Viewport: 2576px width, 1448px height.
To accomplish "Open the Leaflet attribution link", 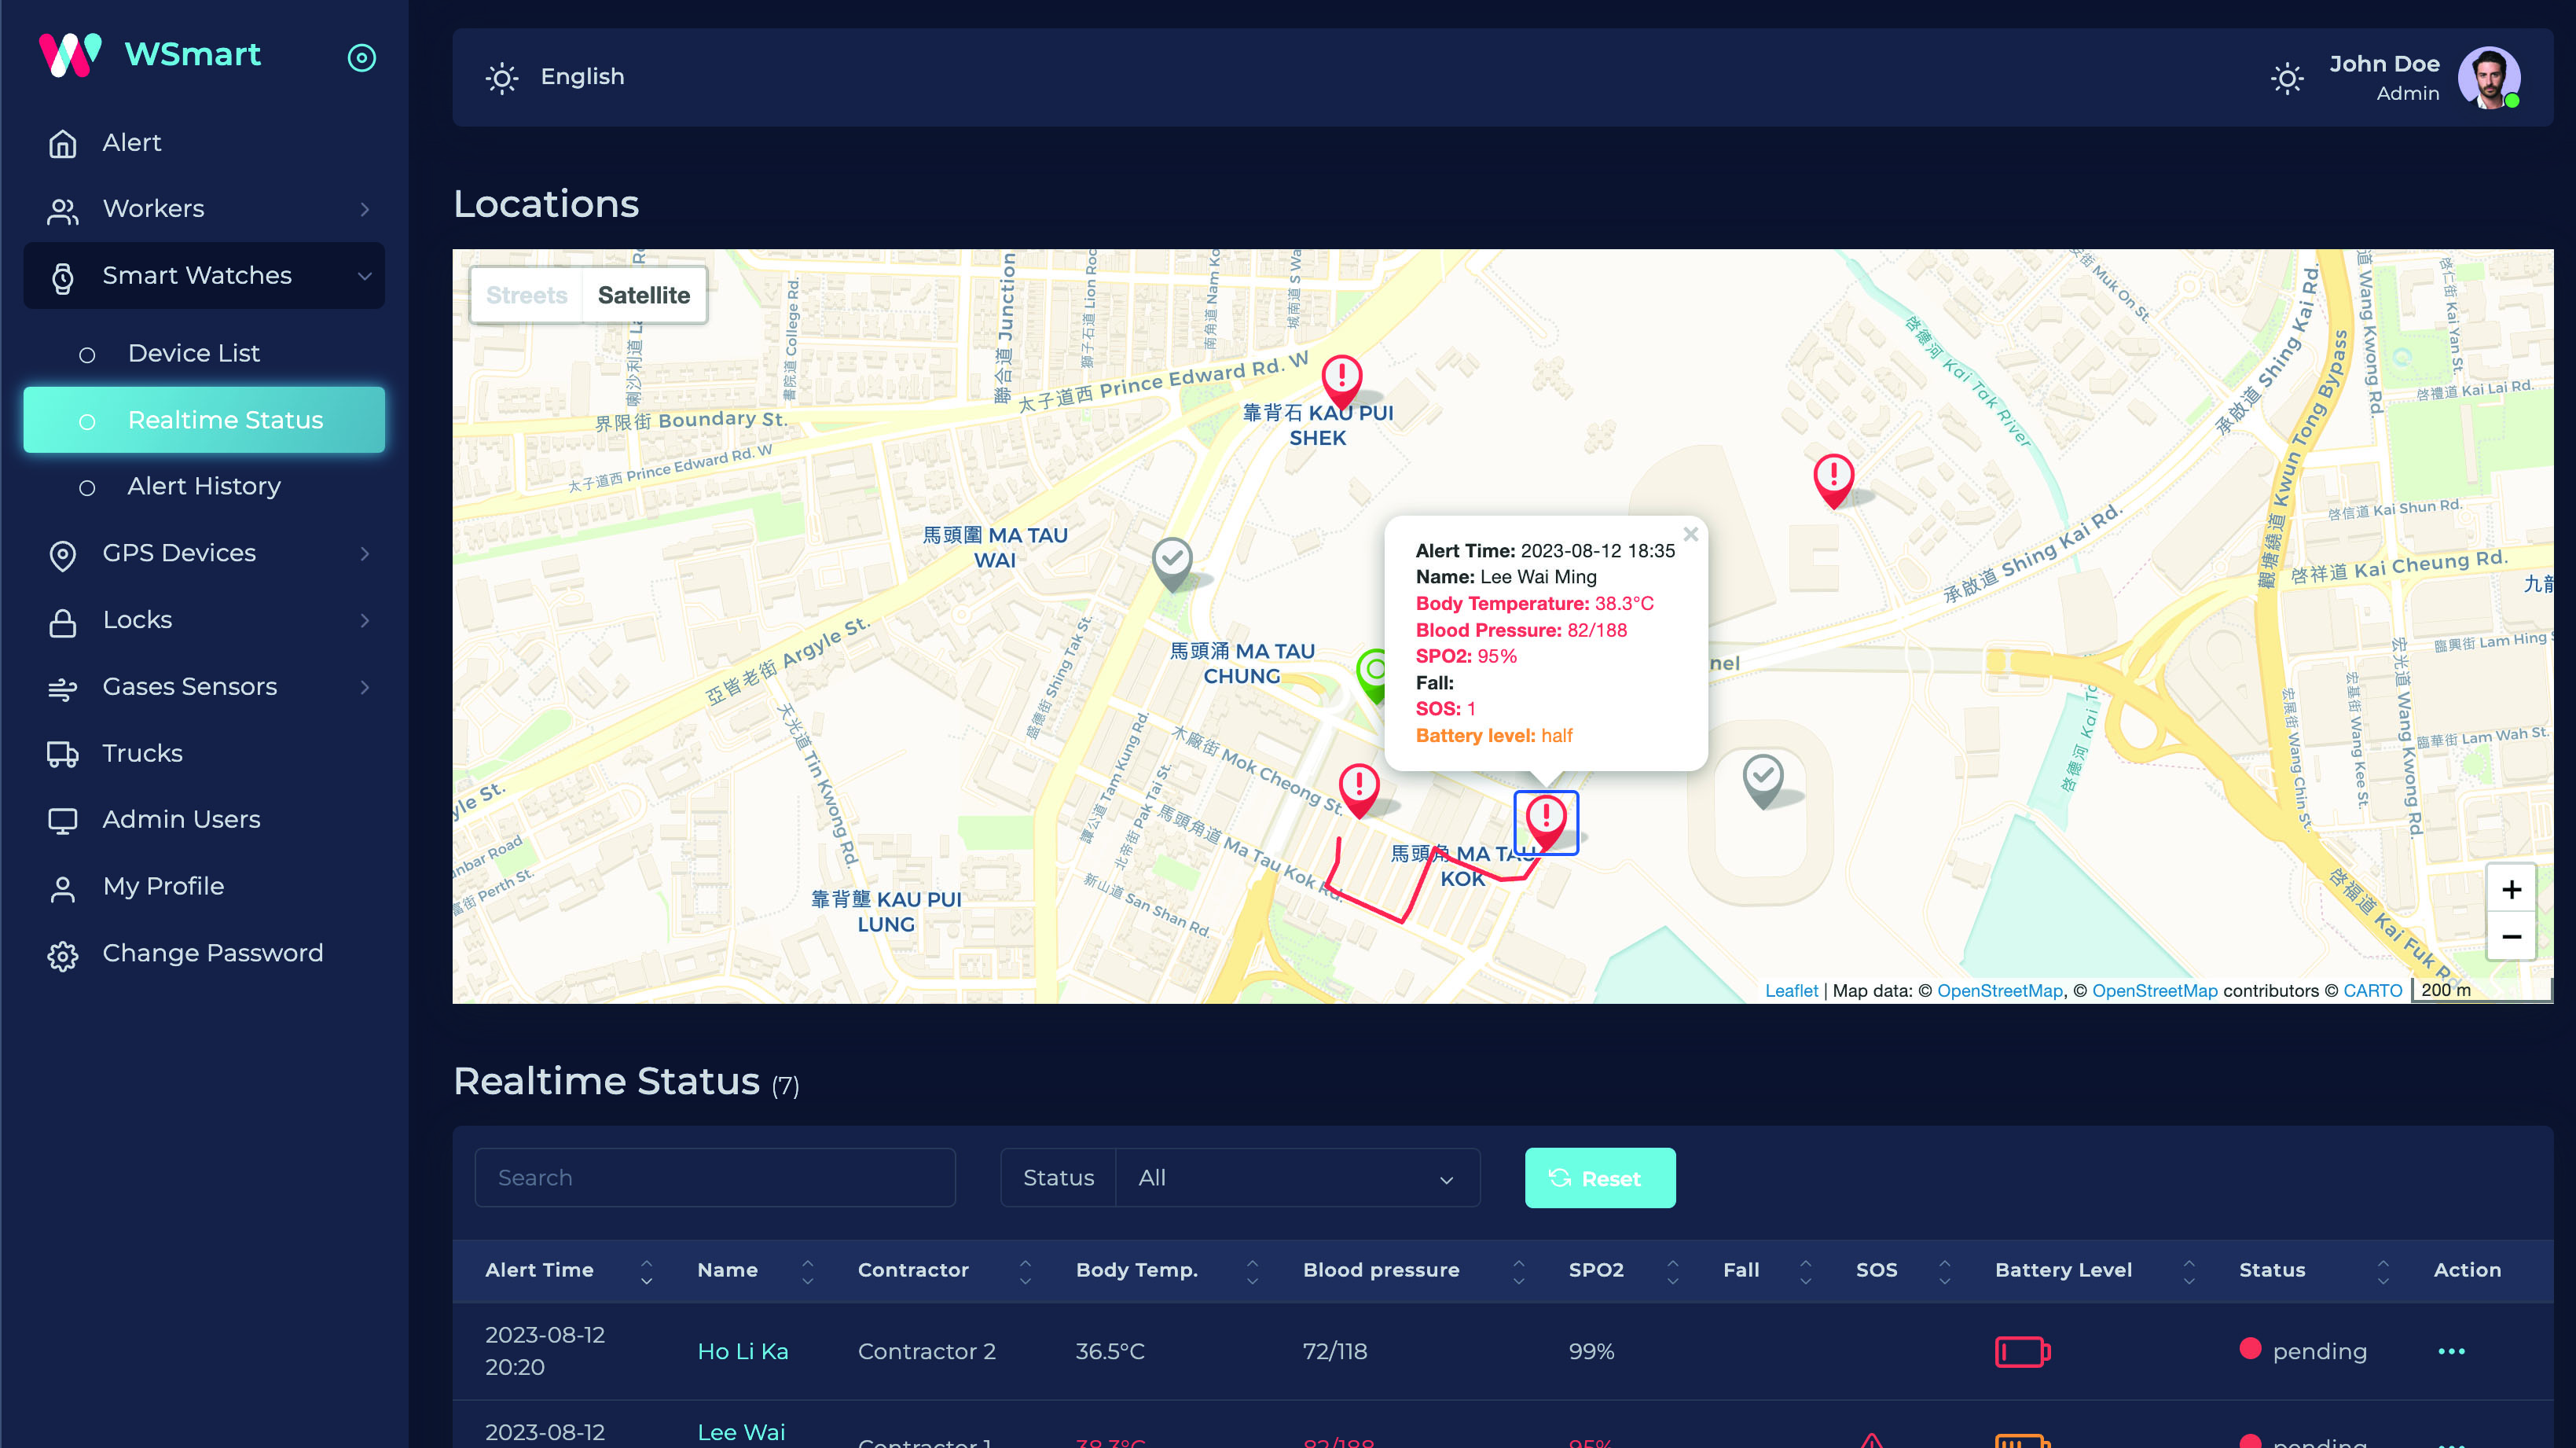I will coord(1791,991).
